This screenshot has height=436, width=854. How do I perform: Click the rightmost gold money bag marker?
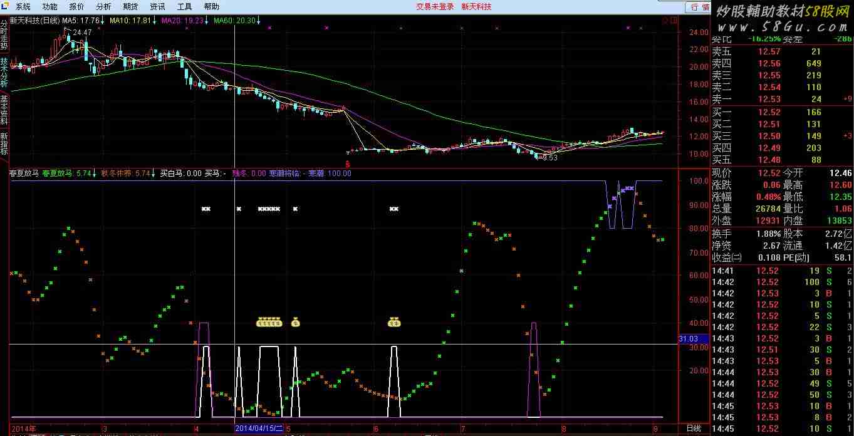394,323
